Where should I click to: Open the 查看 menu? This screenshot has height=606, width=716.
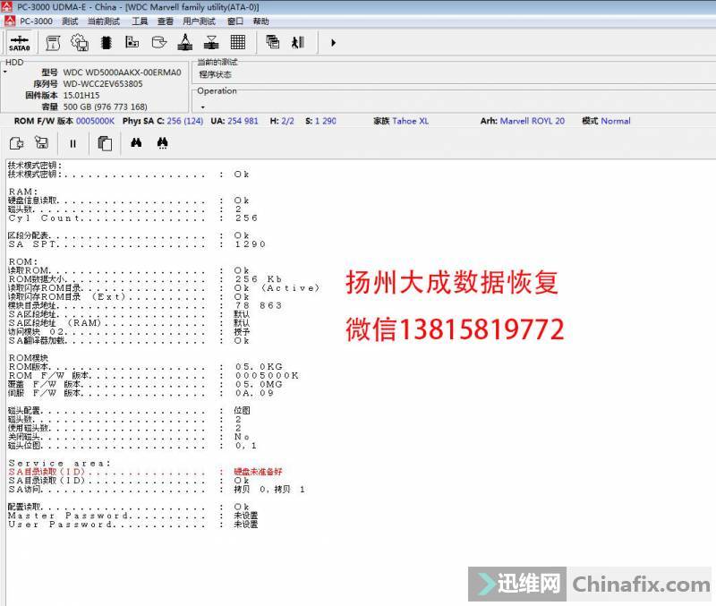pos(166,21)
